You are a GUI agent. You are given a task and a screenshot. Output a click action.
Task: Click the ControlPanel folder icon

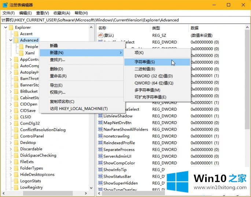coord(16,136)
